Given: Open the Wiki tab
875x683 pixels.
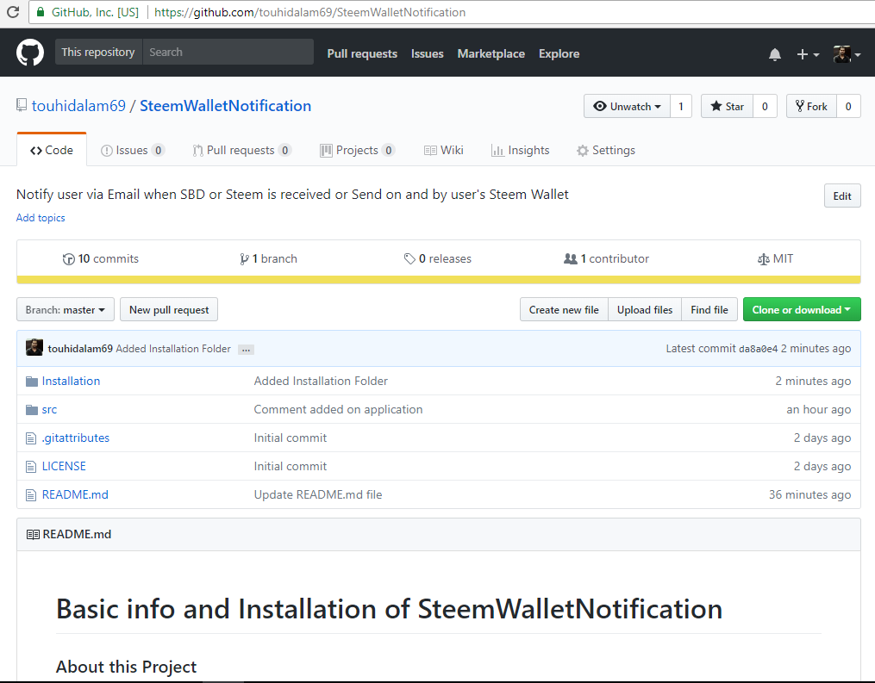Looking at the screenshot, I should coord(444,150).
